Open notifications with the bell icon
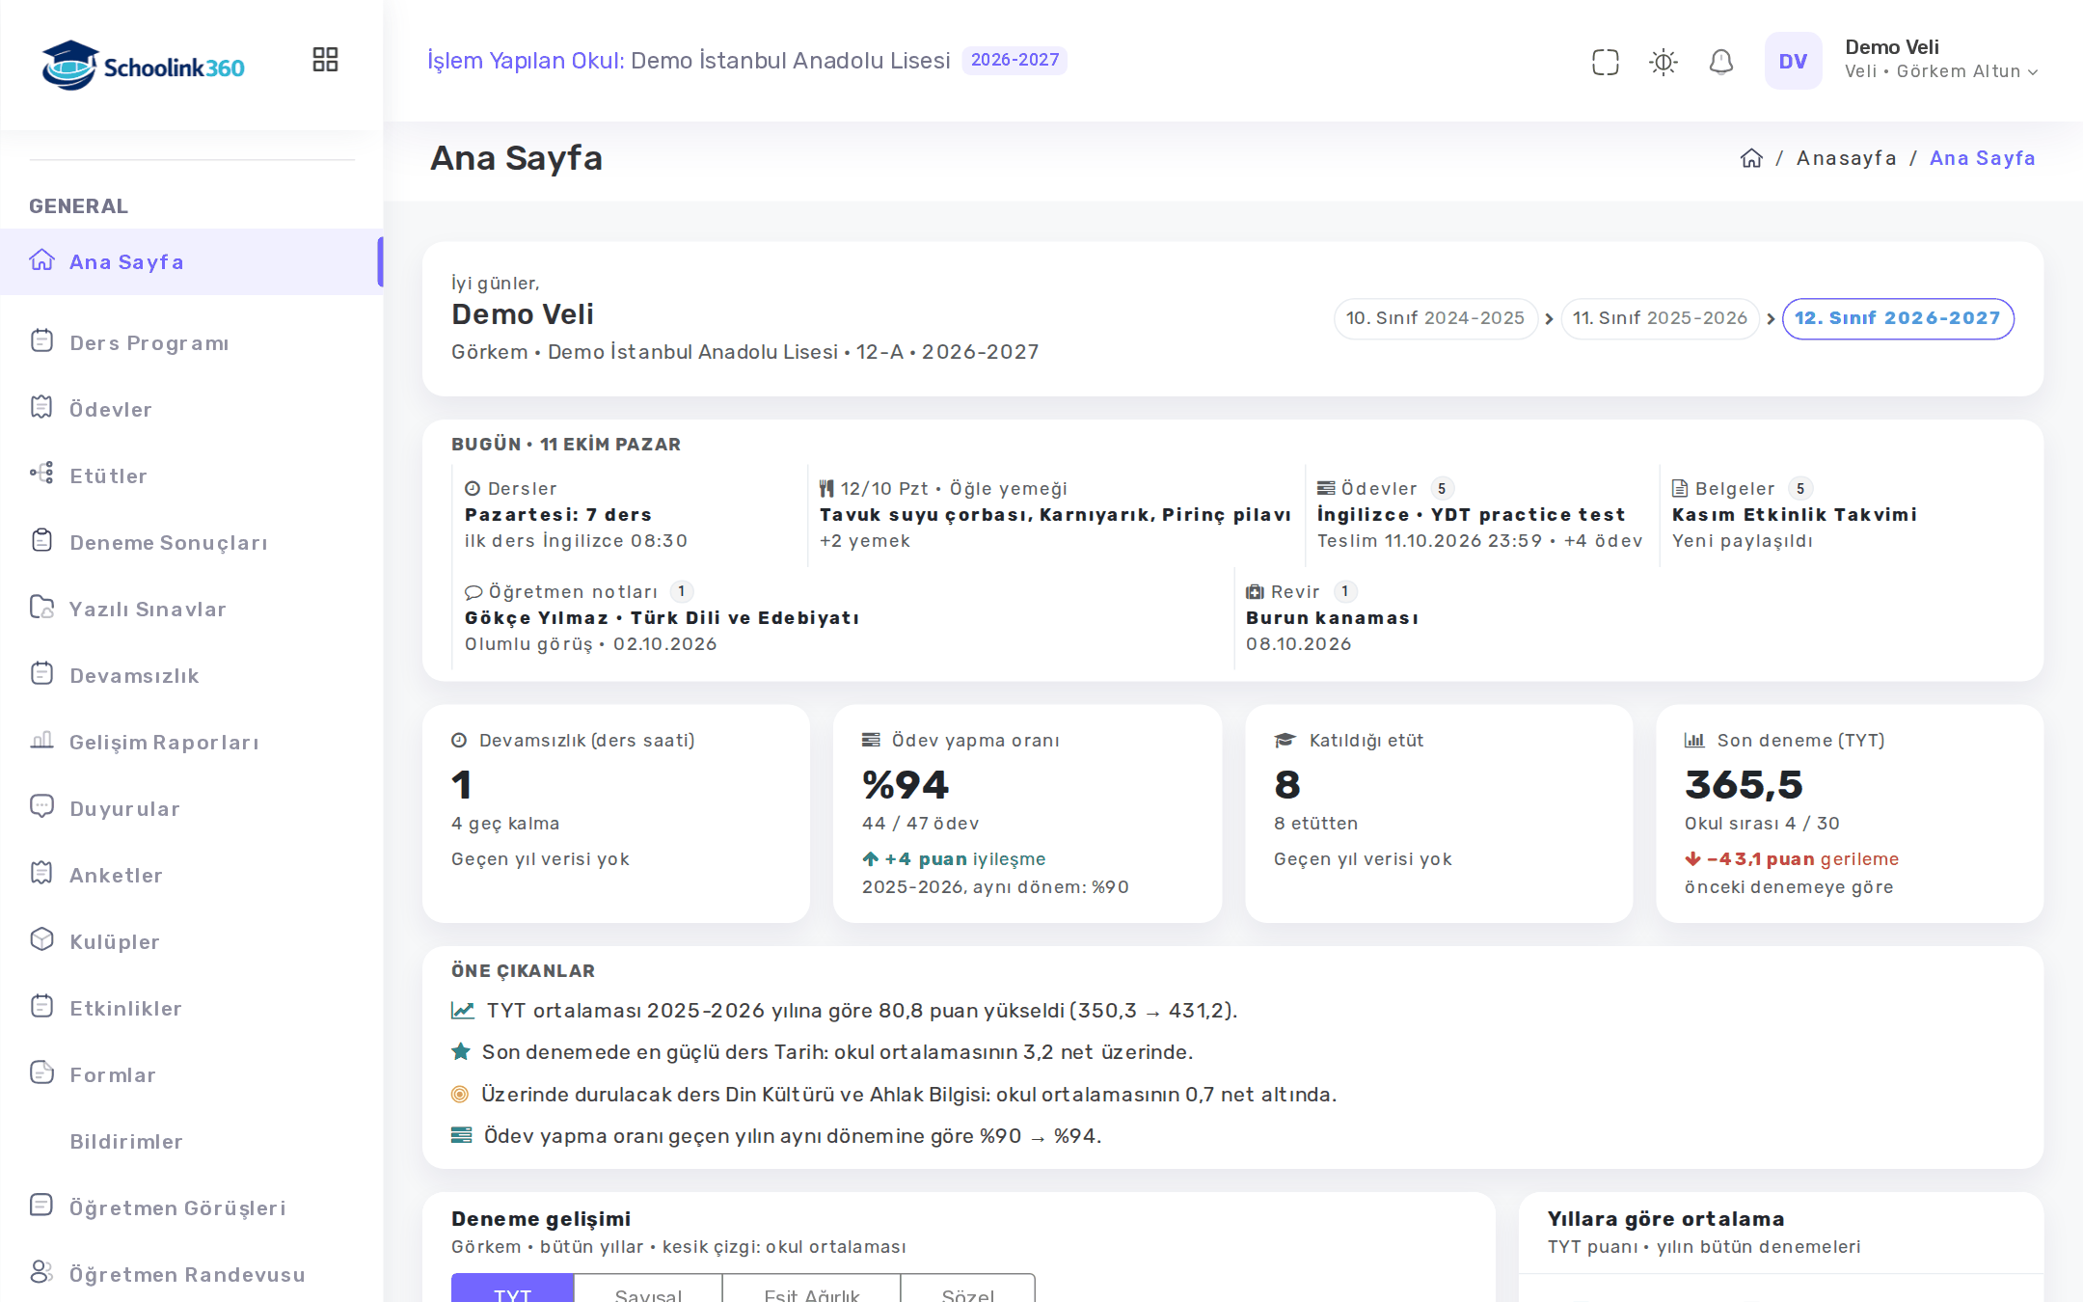The width and height of the screenshot is (2083, 1302). (1721, 63)
